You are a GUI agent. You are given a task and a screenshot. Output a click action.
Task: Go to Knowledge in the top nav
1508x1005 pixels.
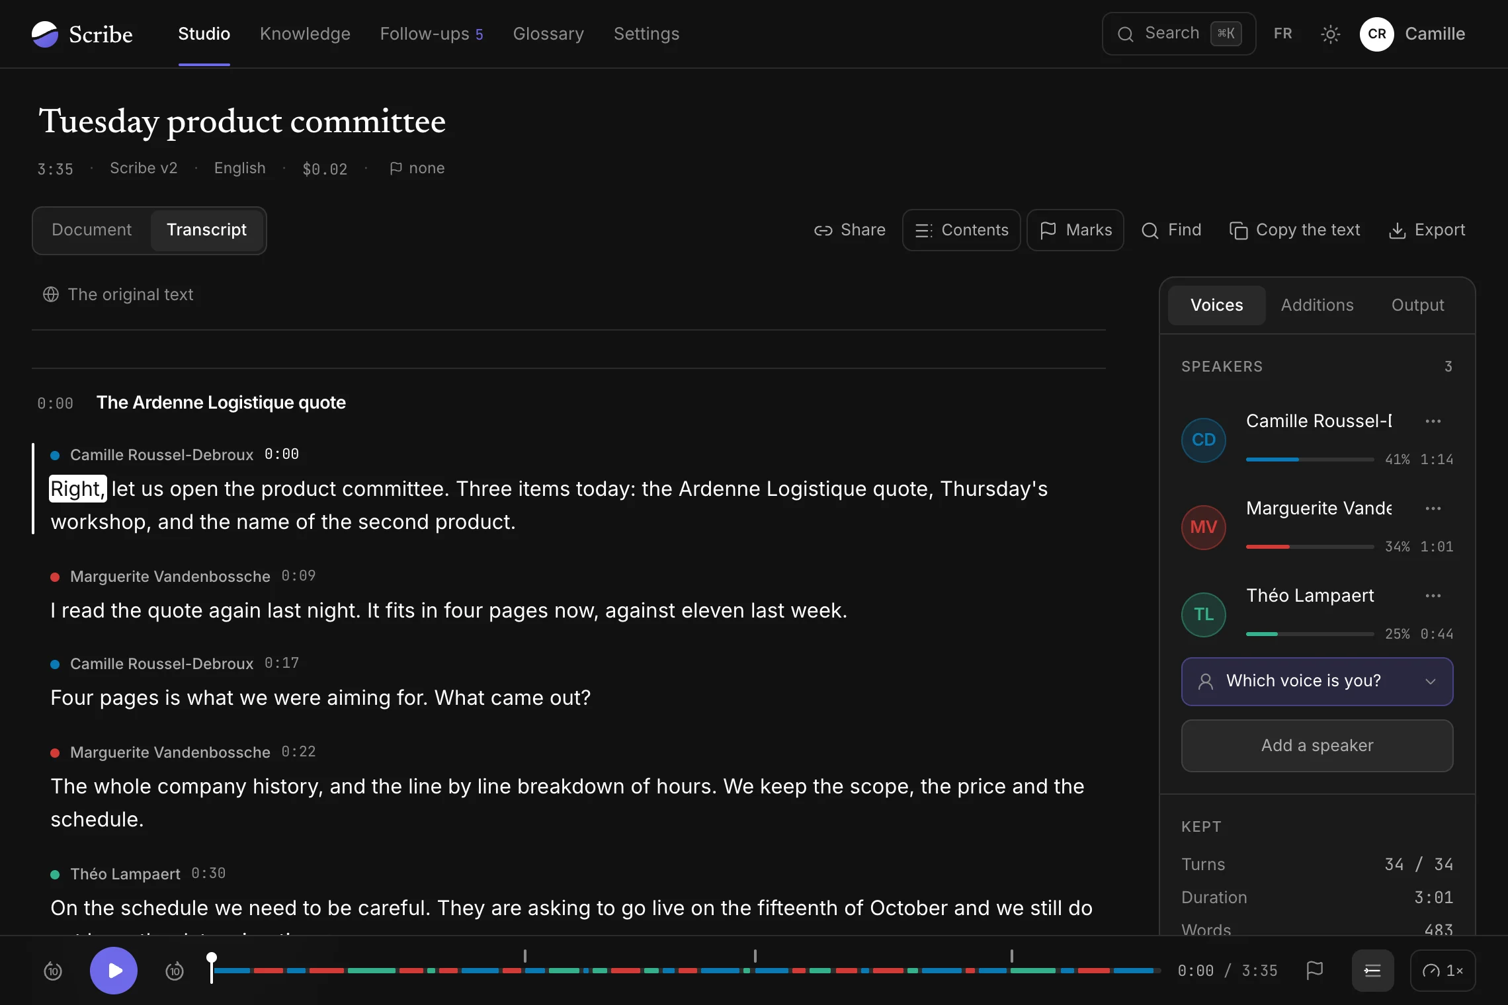305,34
